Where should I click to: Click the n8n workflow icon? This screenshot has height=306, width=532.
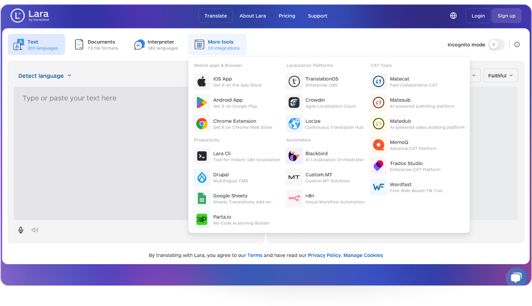tap(294, 198)
